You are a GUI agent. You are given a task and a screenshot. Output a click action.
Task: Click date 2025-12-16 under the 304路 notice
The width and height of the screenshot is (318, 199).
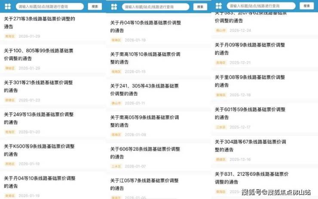[240, 160]
